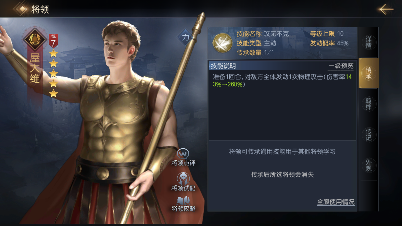Tap the 将领 title header
Viewport: 402px width, 226px height.
(40, 10)
